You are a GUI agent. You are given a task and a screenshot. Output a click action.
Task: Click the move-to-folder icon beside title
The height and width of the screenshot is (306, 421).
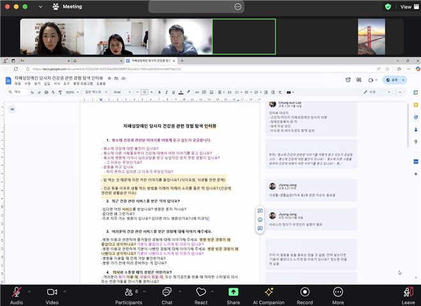pos(116,78)
